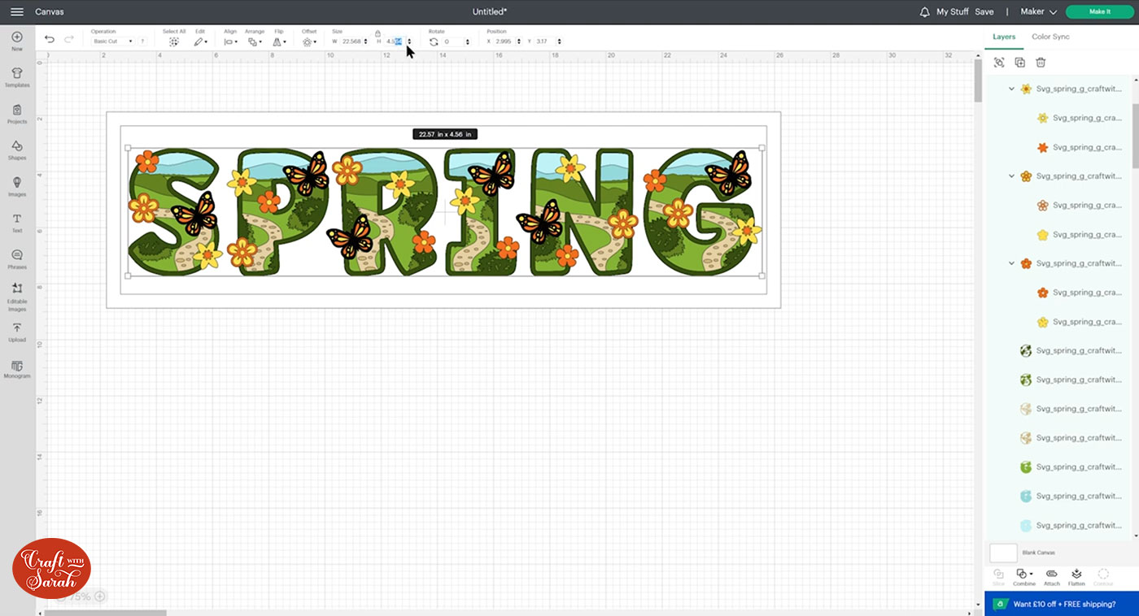Undo the last action
This screenshot has width=1139, height=616.
click(50, 39)
